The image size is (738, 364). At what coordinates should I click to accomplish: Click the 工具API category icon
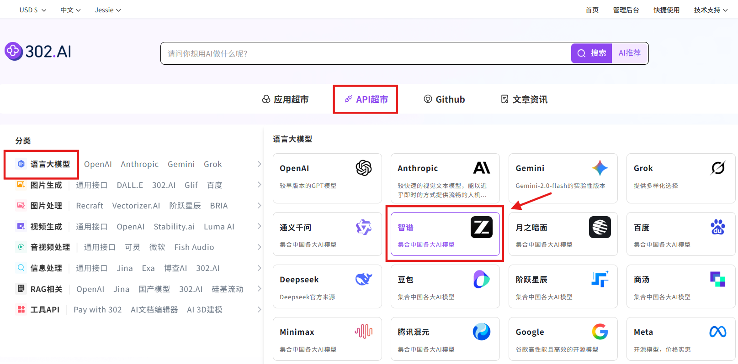21,309
